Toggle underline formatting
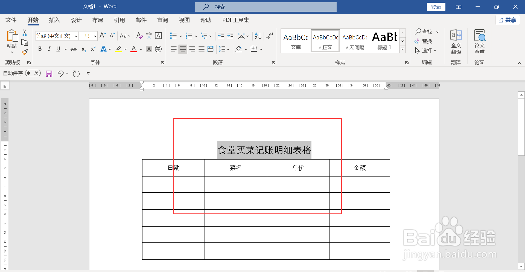This screenshot has width=525, height=272. (x=58, y=49)
